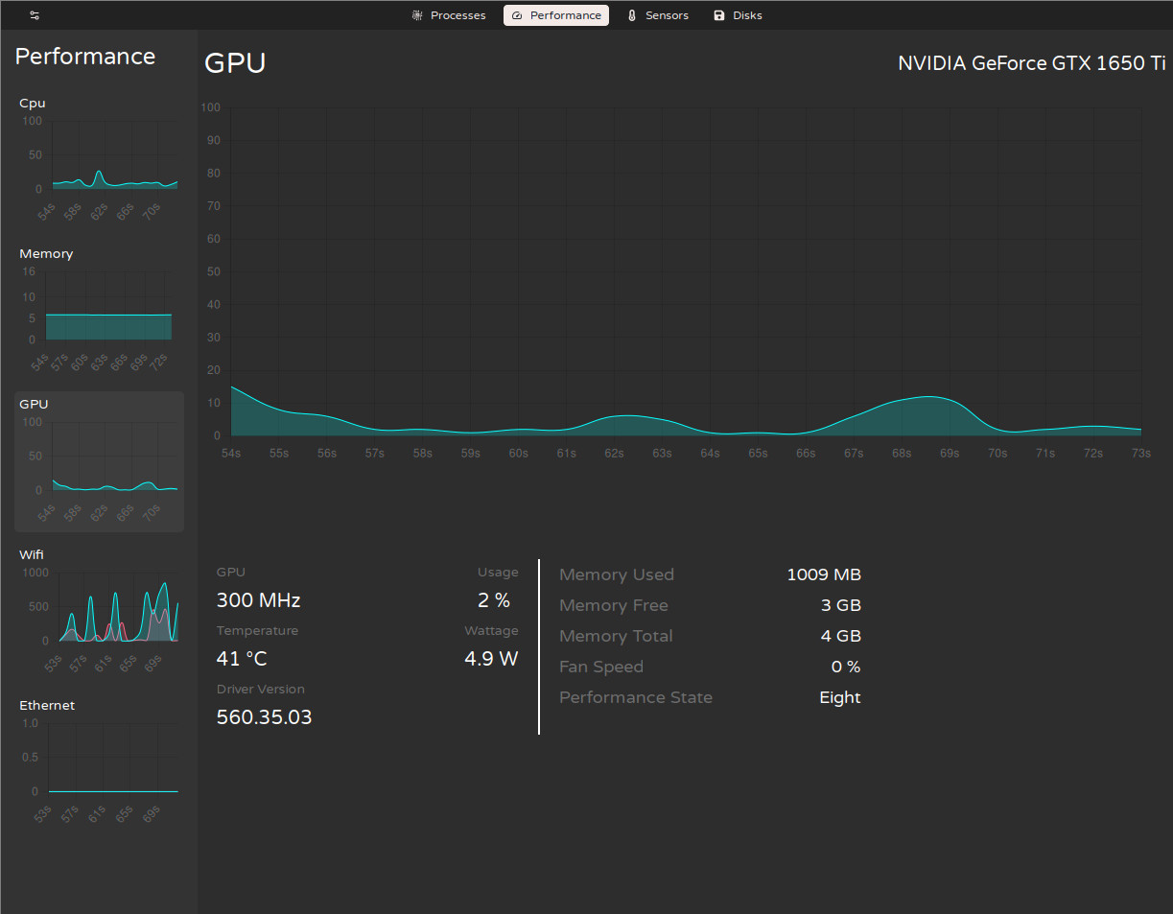Open the Ethernet graph panel
Viewport: 1173px width, 914px height.
pos(99,762)
